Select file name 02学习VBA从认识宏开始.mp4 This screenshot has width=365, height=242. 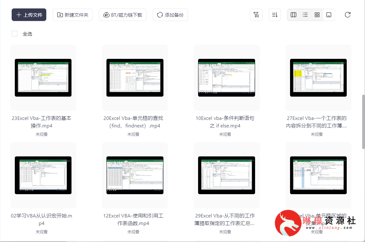pyautogui.click(x=42, y=219)
